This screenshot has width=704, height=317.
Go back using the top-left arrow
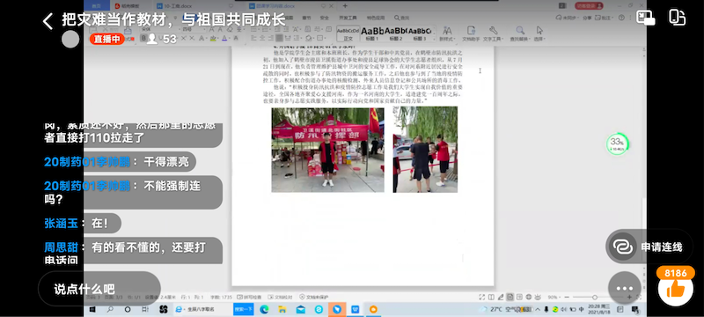coord(48,20)
